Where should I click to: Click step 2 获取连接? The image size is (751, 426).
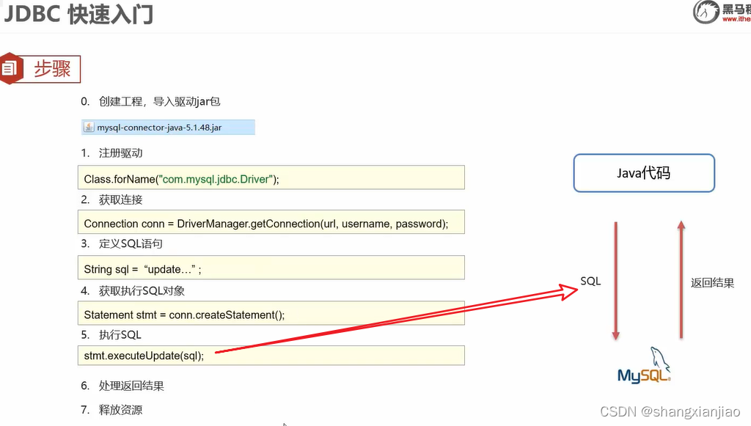tap(111, 199)
